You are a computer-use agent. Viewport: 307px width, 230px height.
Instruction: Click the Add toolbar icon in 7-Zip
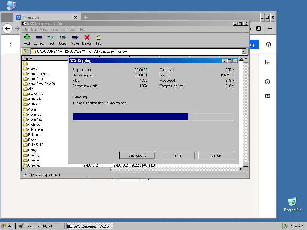pos(27,40)
